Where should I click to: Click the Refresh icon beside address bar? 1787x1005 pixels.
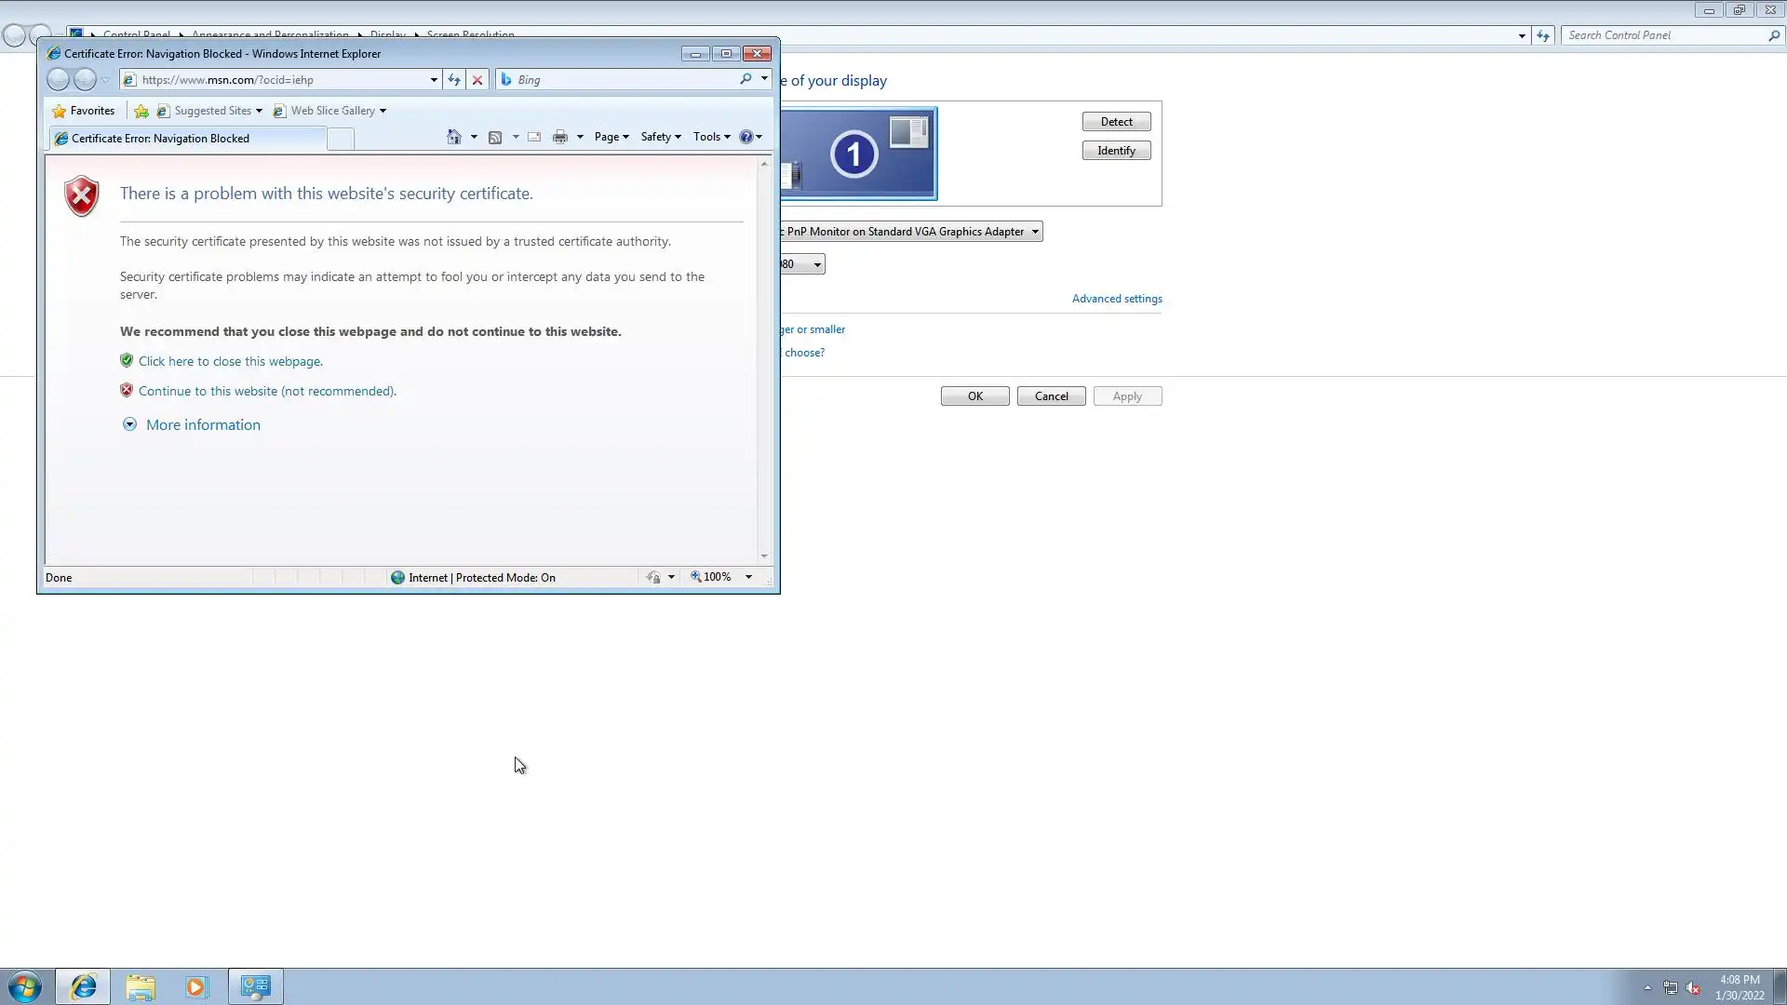click(x=453, y=80)
